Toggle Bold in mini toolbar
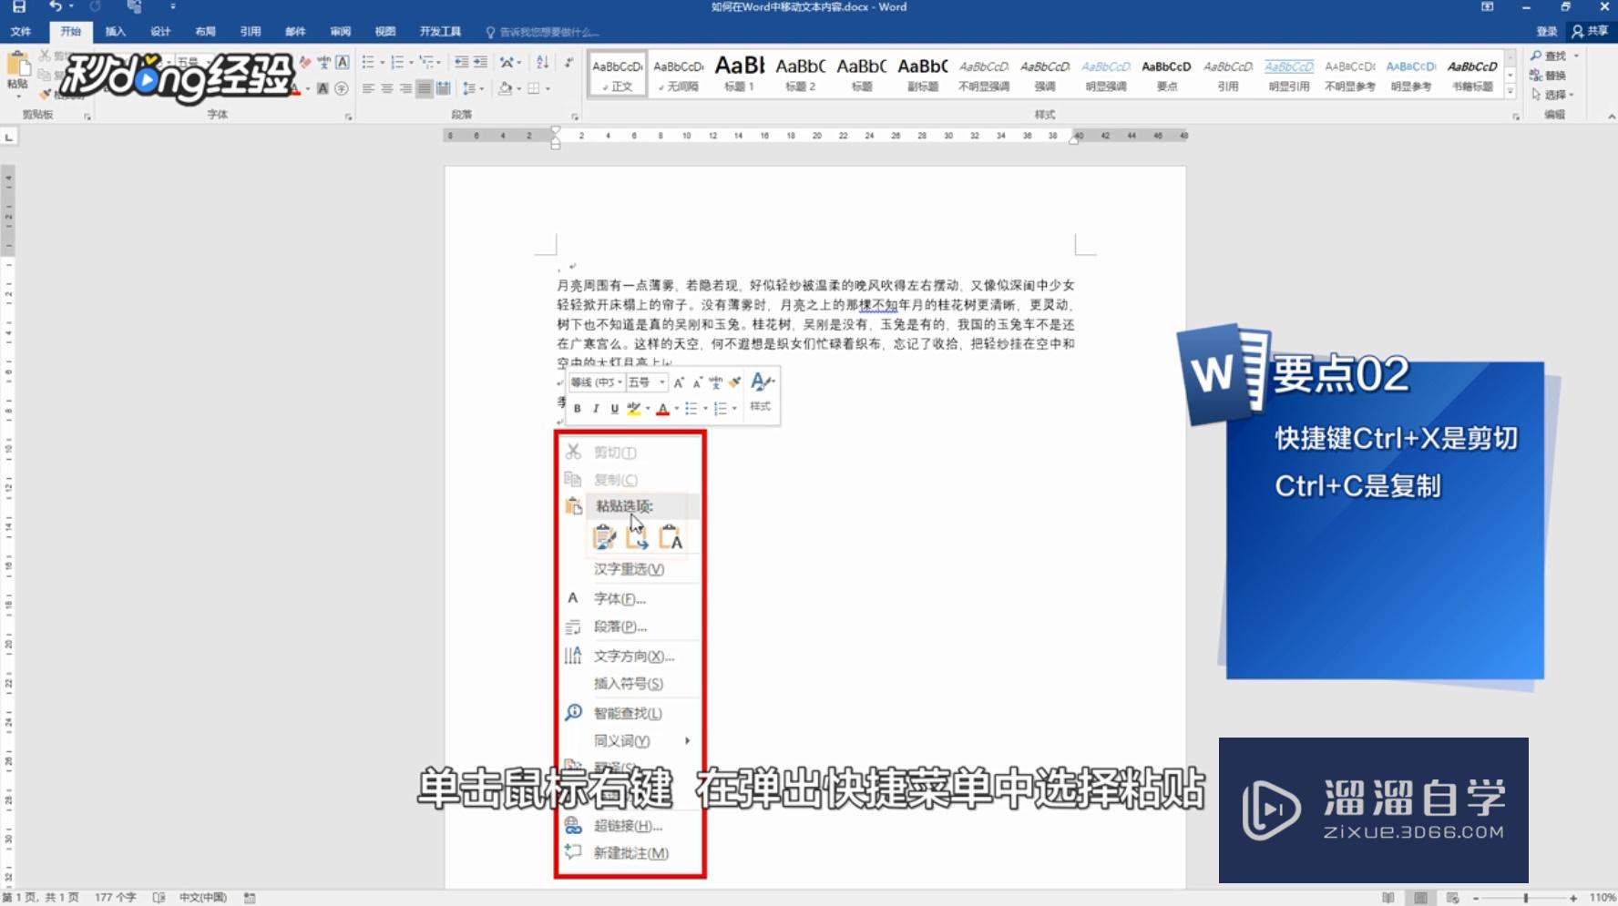The image size is (1618, 906). click(577, 409)
